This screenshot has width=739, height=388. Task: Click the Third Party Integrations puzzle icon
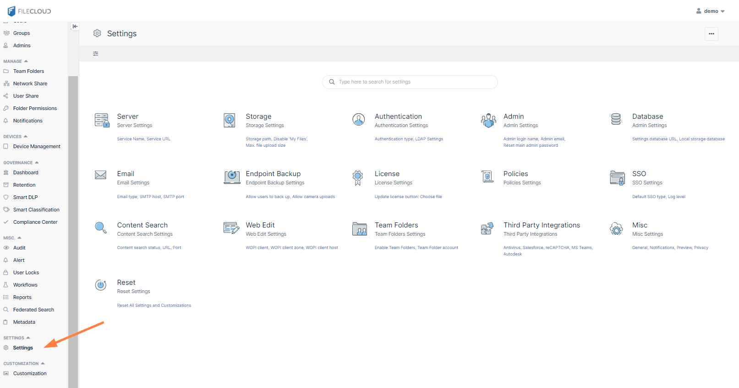[487, 228]
